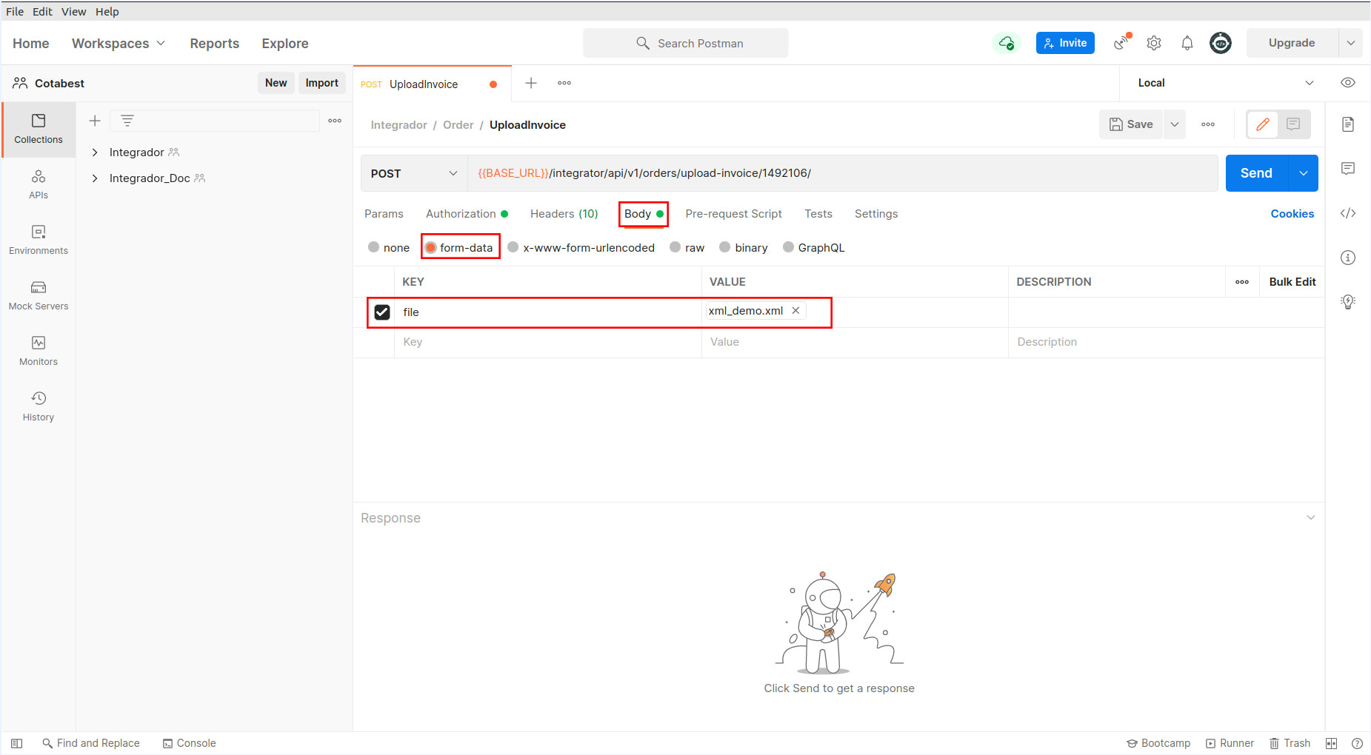This screenshot has height=755, width=1371.
Task: Select the raw body type
Action: pyautogui.click(x=675, y=247)
